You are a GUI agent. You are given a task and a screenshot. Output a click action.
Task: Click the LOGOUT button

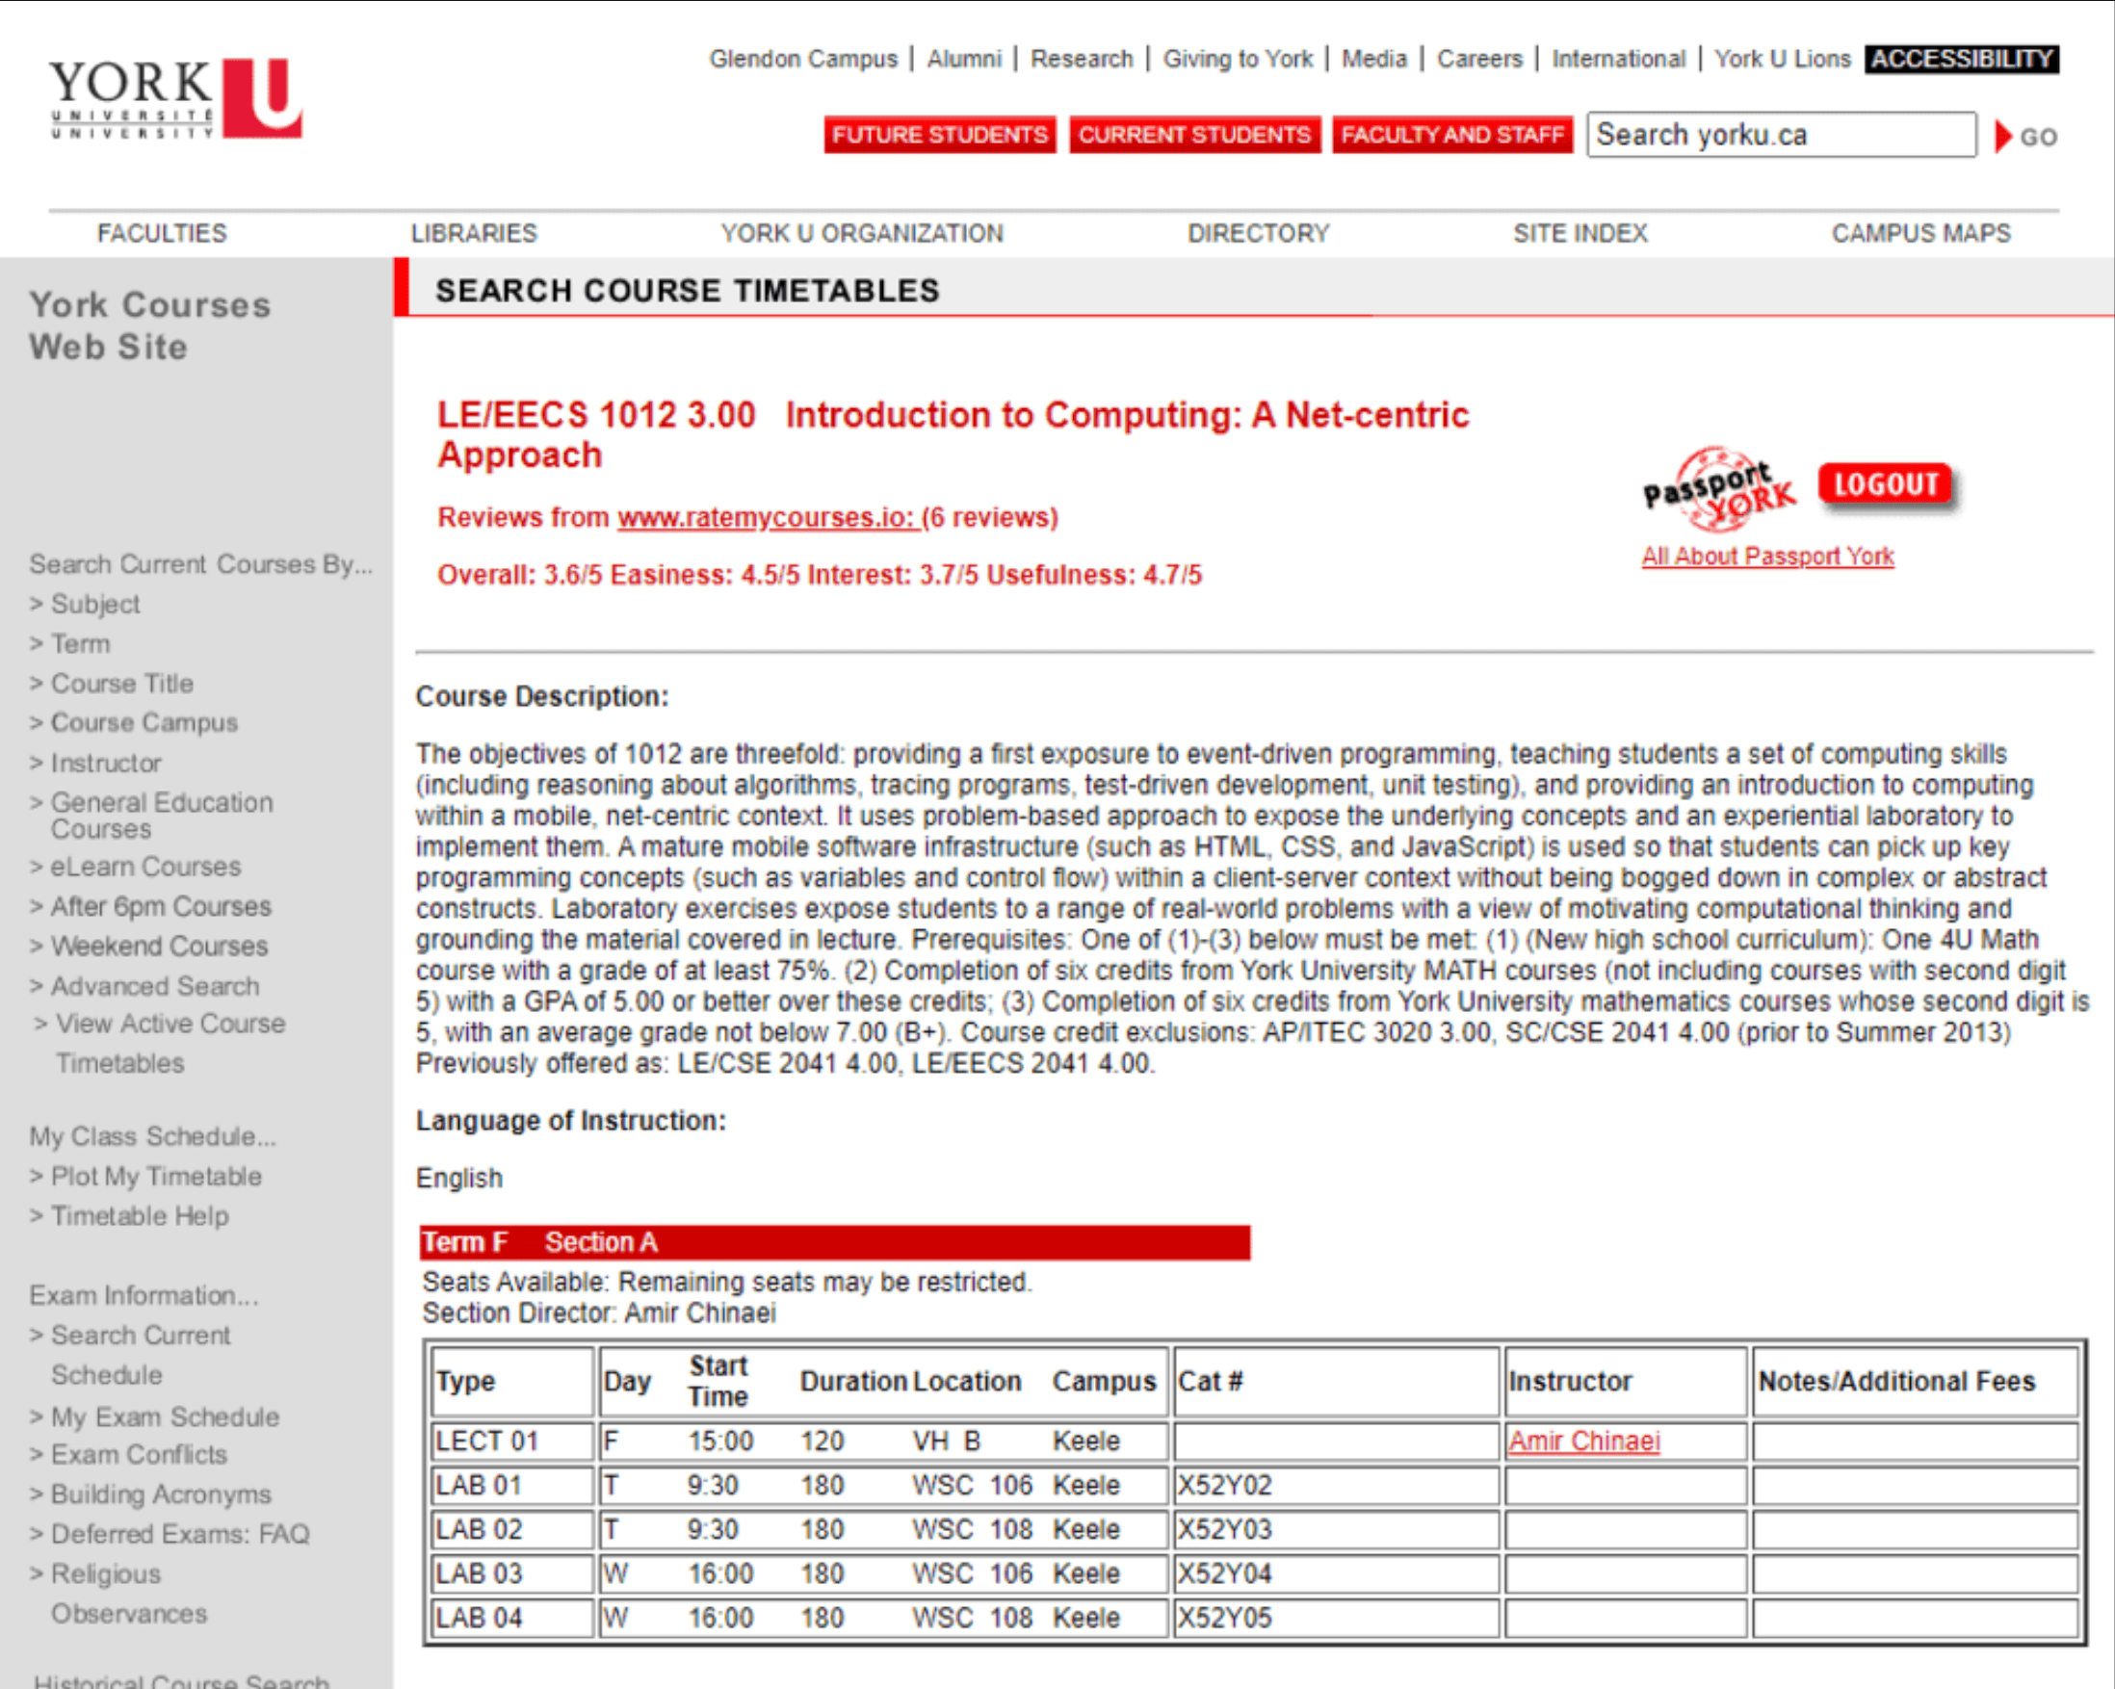pyautogui.click(x=1886, y=484)
